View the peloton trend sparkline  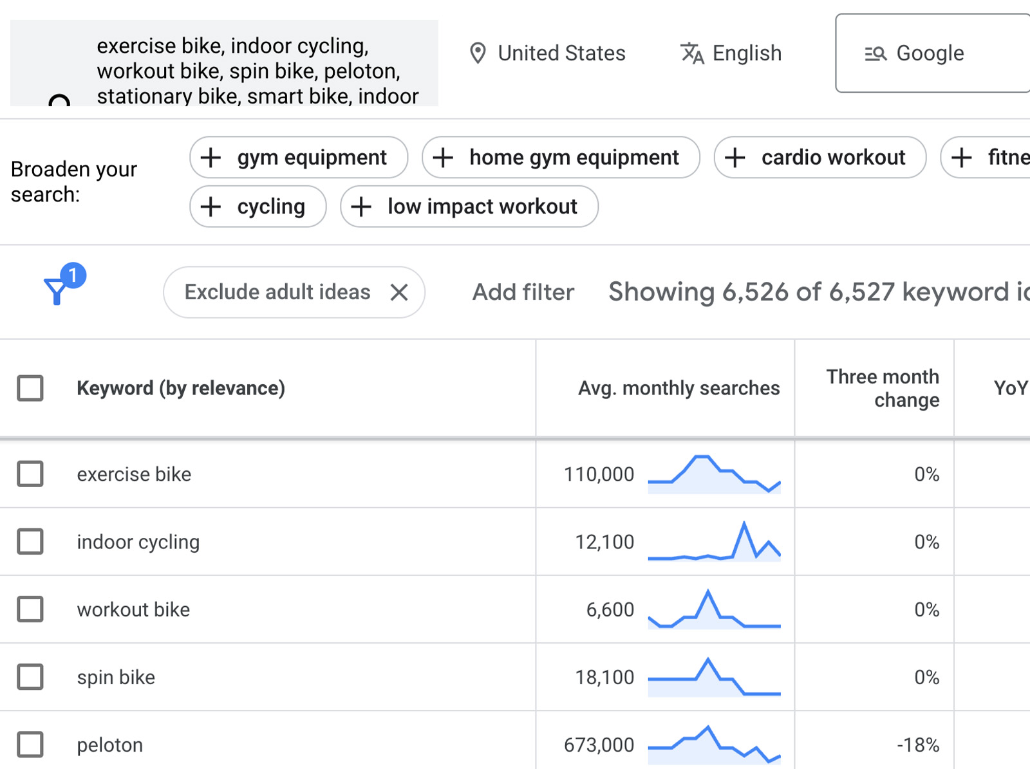click(x=714, y=745)
